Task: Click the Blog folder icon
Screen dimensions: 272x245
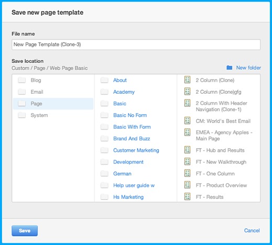Action: (x=22, y=80)
